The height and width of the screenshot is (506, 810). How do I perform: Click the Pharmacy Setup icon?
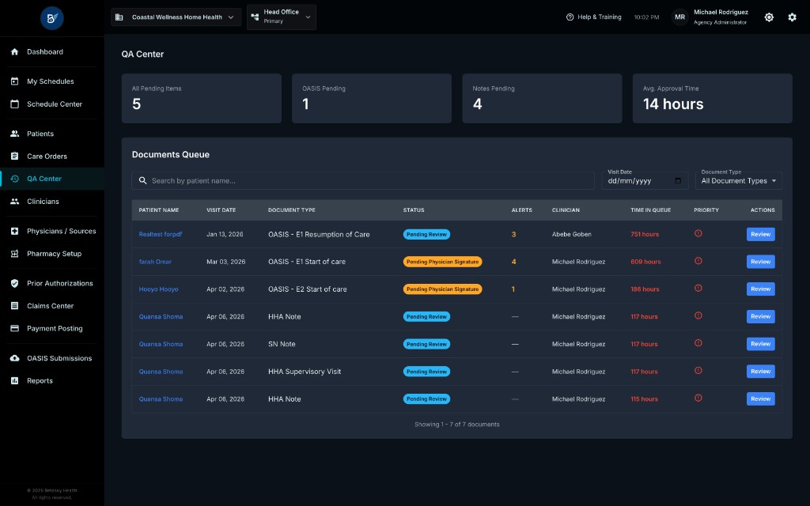coord(14,254)
